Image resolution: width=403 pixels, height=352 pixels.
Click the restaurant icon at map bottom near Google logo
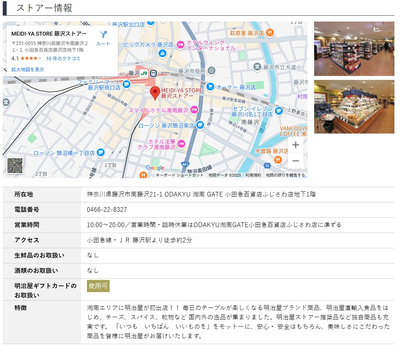143,175
